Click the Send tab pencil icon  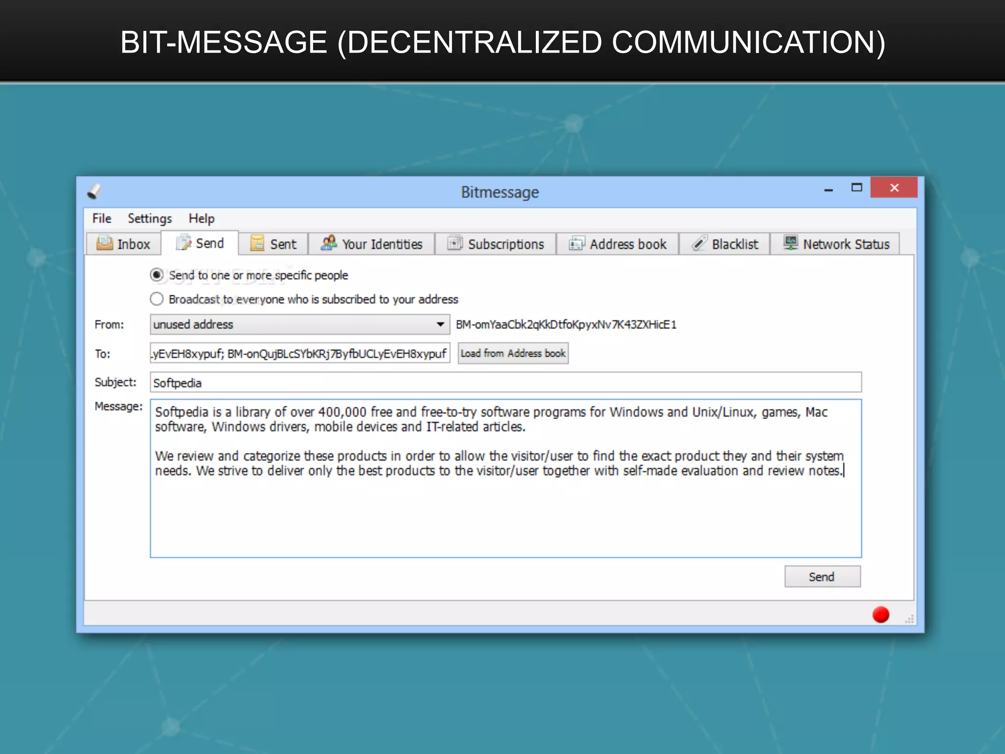(184, 242)
